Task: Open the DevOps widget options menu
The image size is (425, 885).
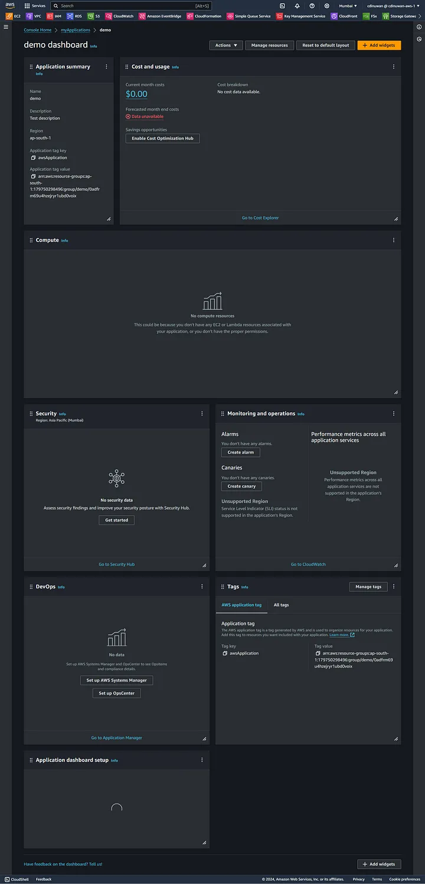Action: [x=202, y=586]
